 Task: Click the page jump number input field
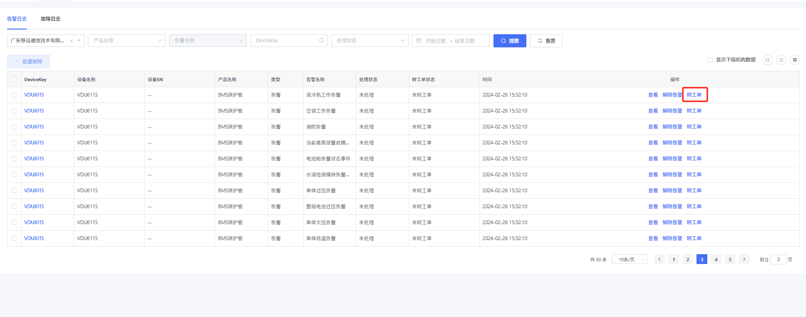pos(778,259)
